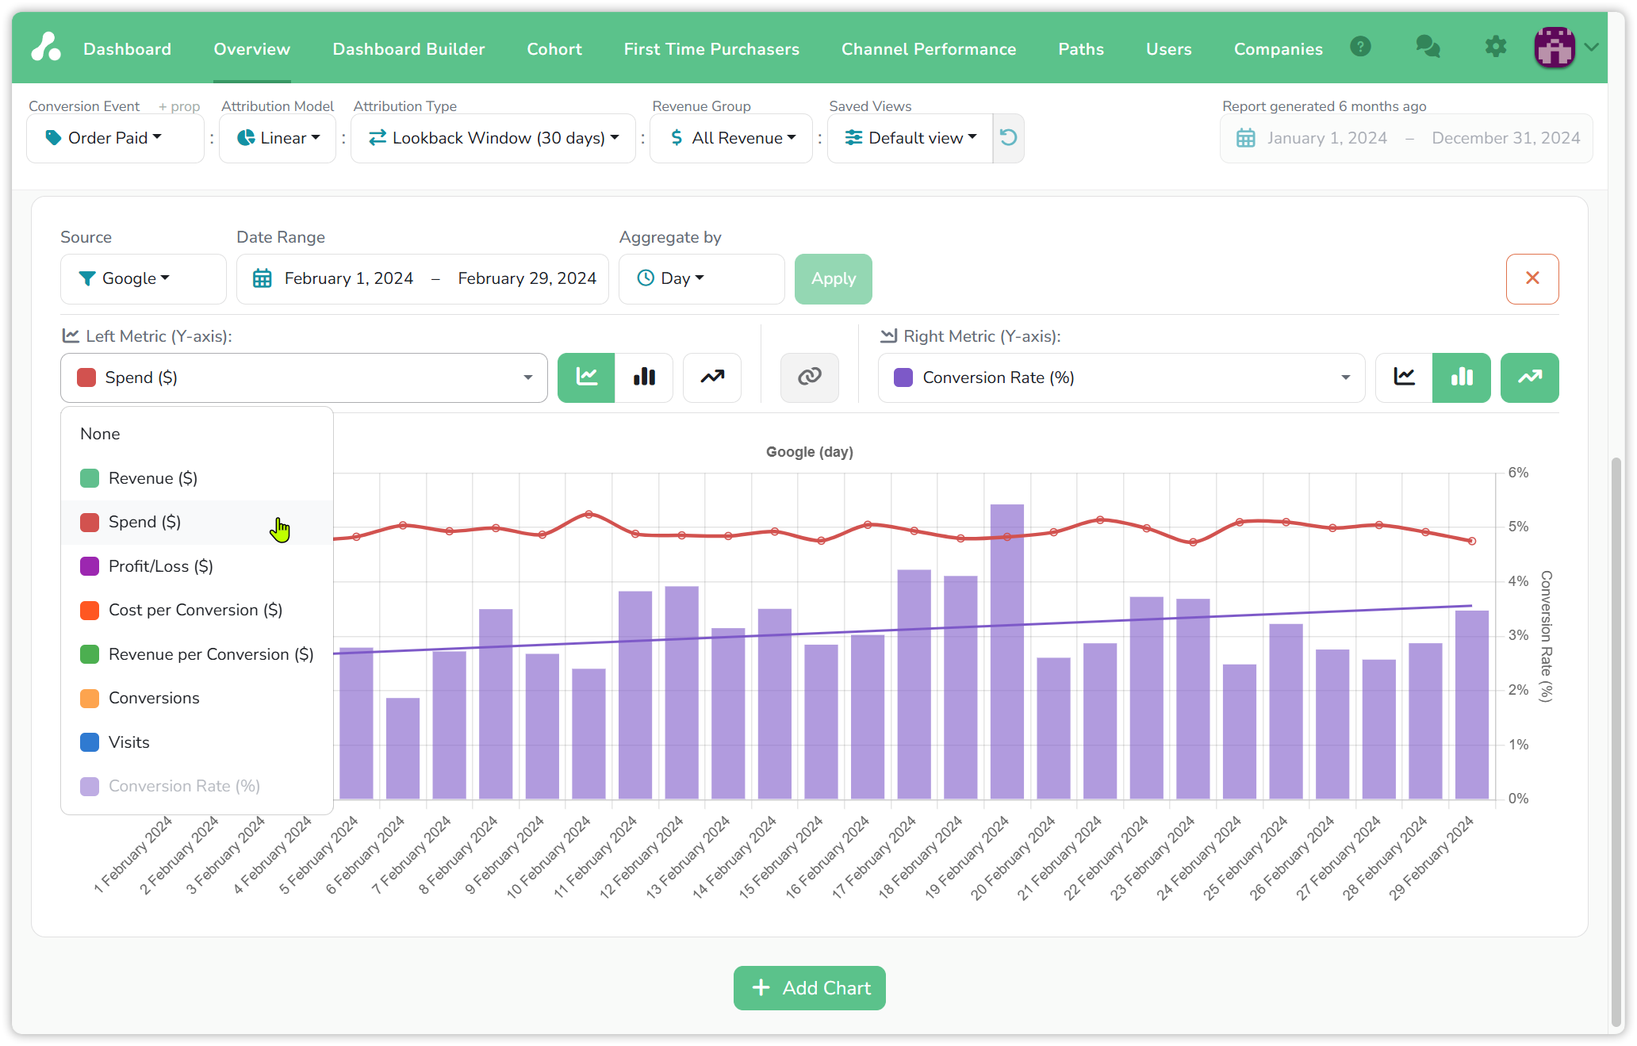Set left metric to bar chart
The height and width of the screenshot is (1046, 1637).
[x=644, y=377]
